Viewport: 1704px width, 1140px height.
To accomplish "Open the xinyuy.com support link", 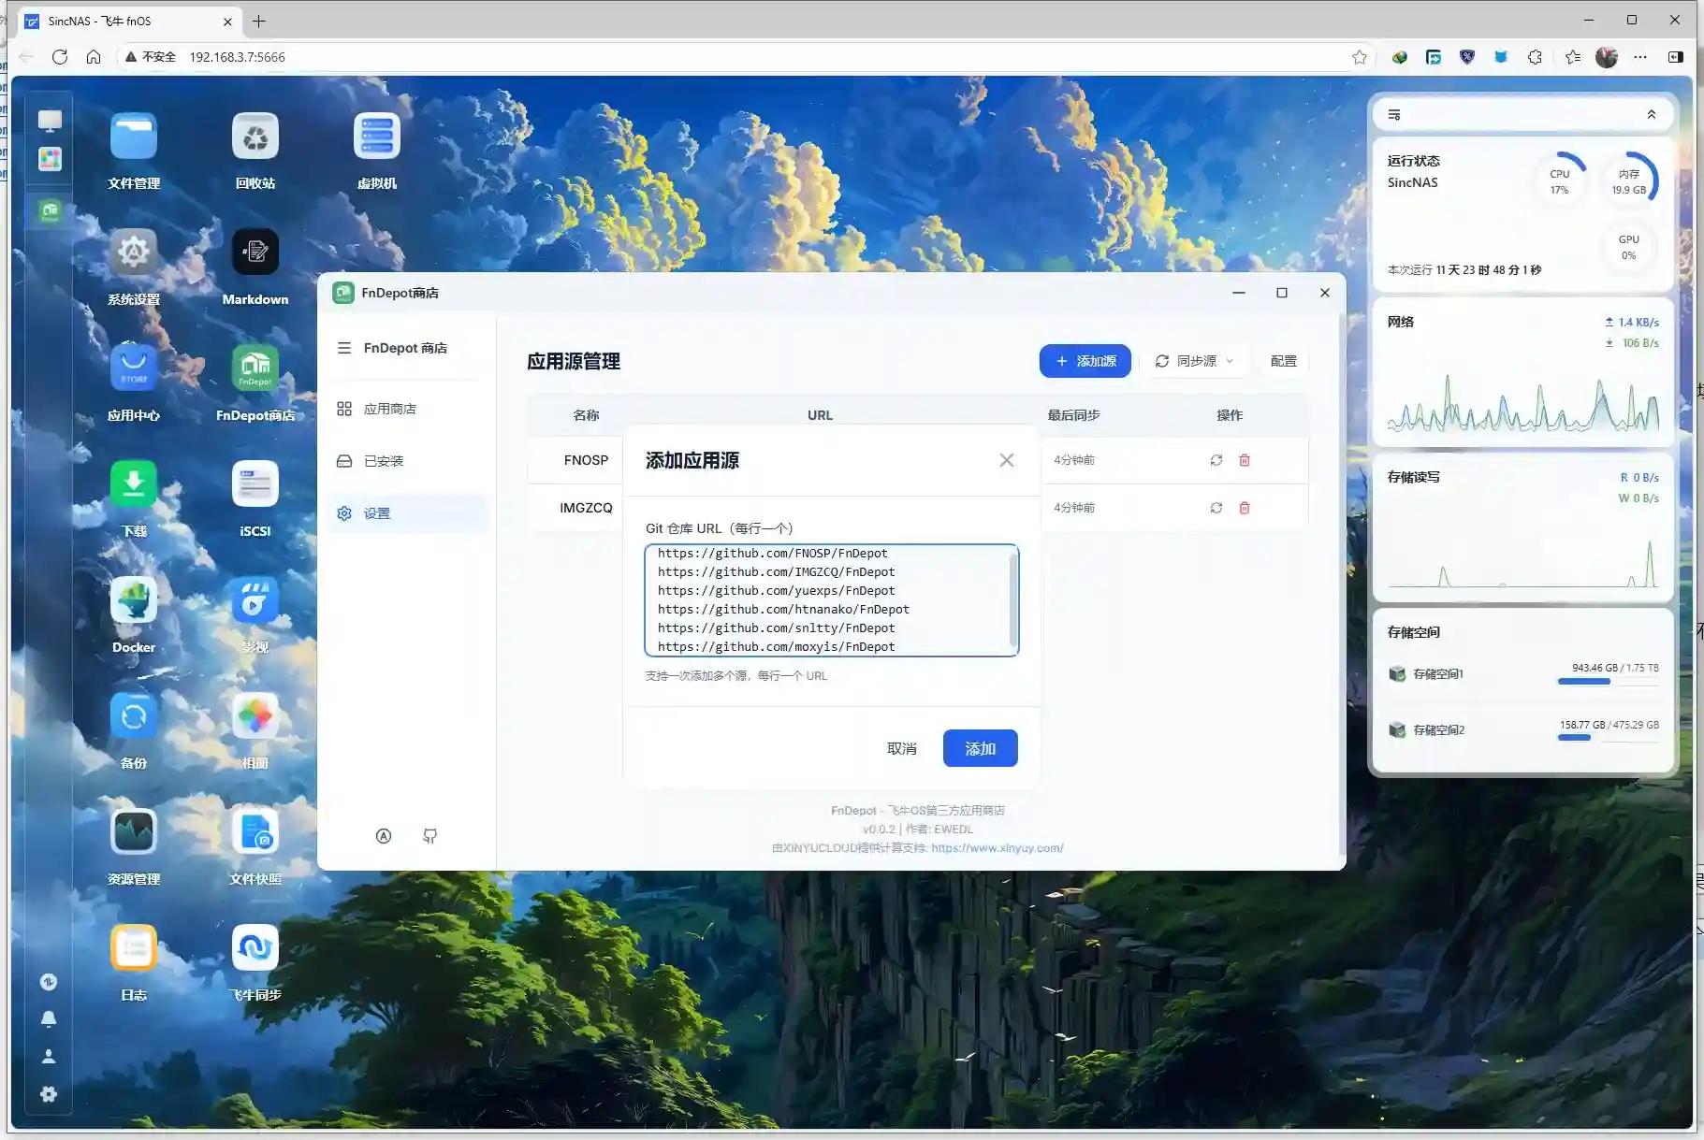I will (997, 847).
